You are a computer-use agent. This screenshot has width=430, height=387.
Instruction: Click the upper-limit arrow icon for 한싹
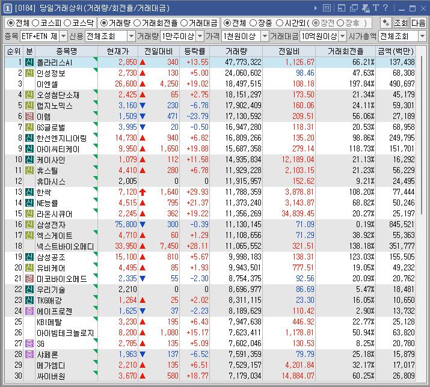(143, 192)
